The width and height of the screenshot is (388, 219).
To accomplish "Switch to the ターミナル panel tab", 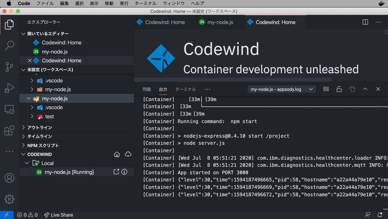I will (186, 89).
